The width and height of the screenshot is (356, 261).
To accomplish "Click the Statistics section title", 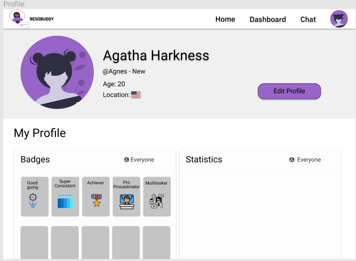I will point(204,160).
